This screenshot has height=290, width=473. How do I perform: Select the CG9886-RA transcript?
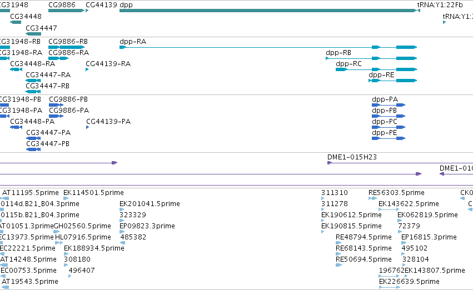tap(58, 58)
